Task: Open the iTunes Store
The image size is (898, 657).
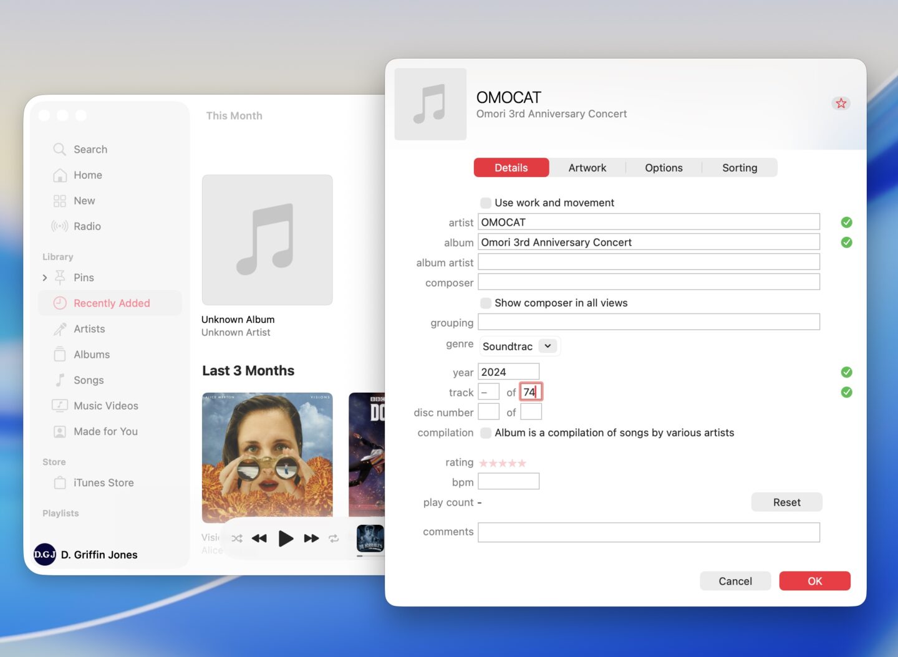Action: tap(104, 482)
